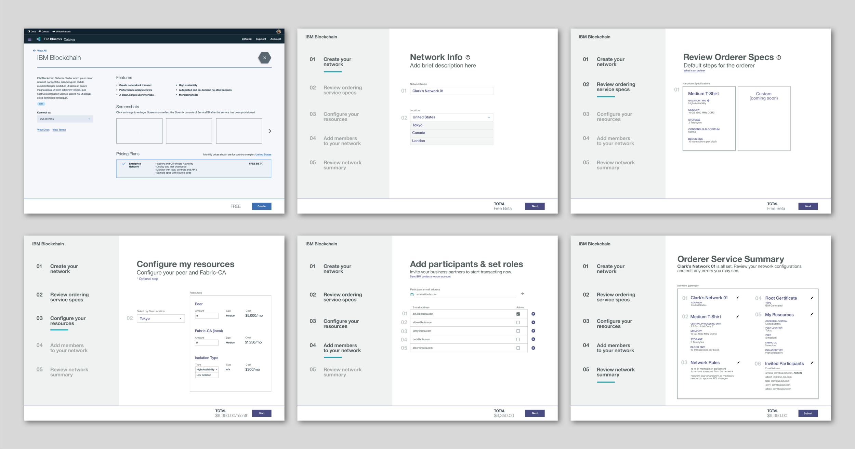
Task: Open Account in the Bluemix navigation
Action: click(276, 39)
